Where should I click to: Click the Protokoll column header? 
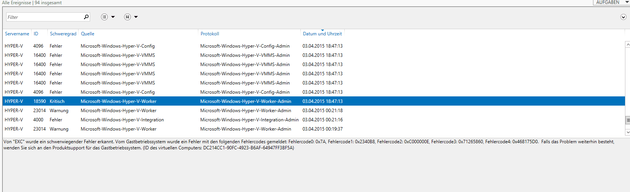click(x=210, y=34)
